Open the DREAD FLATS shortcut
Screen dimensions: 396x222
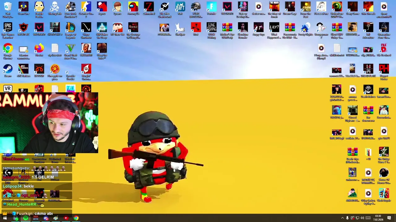pos(368,71)
